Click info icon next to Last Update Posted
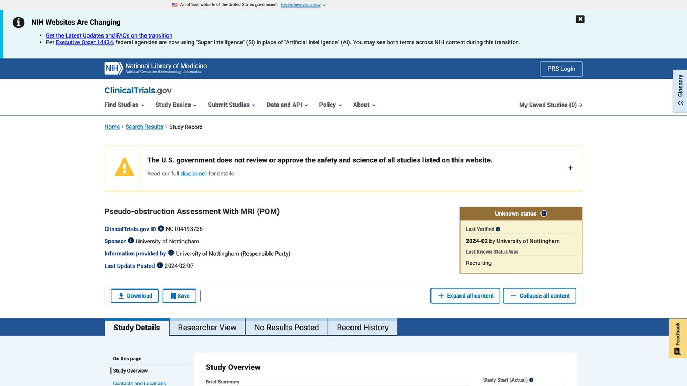 click(160, 265)
